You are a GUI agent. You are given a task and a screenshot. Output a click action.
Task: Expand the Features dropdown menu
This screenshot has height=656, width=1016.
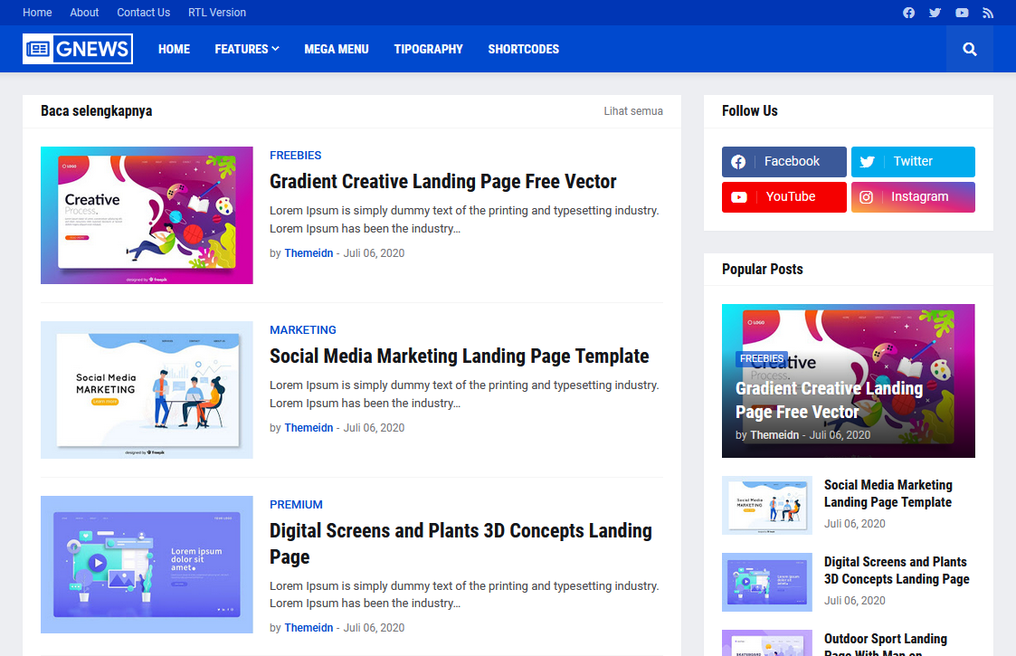tap(247, 49)
